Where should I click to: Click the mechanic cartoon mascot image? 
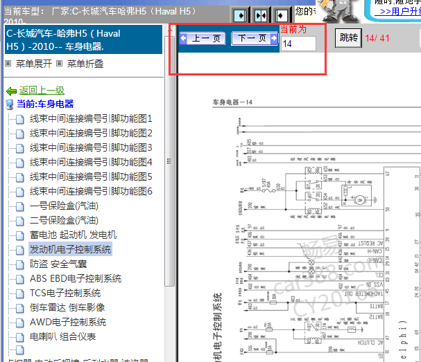pyautogui.click(x=339, y=11)
